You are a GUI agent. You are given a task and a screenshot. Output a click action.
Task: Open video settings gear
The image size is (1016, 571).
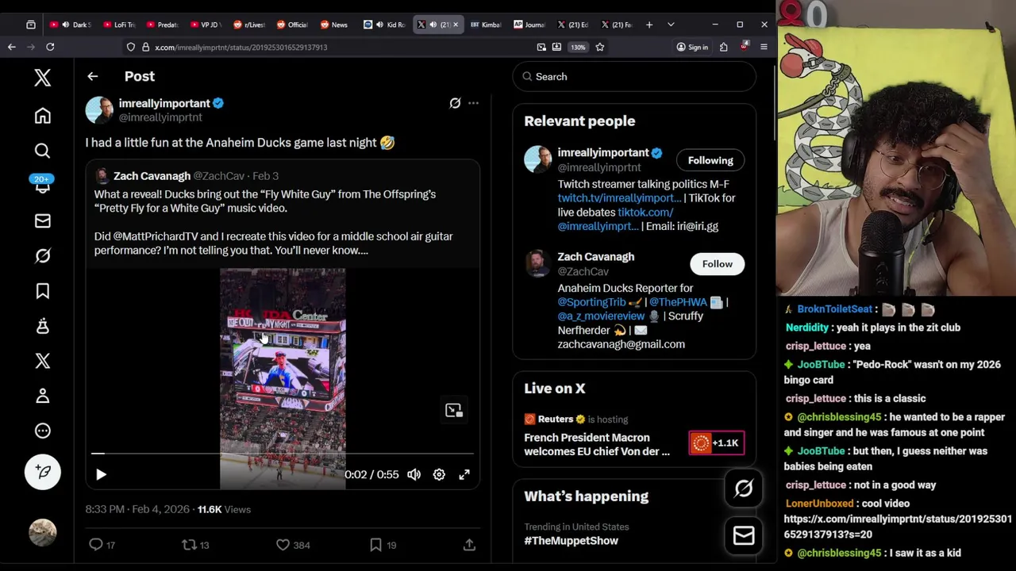[439, 474]
